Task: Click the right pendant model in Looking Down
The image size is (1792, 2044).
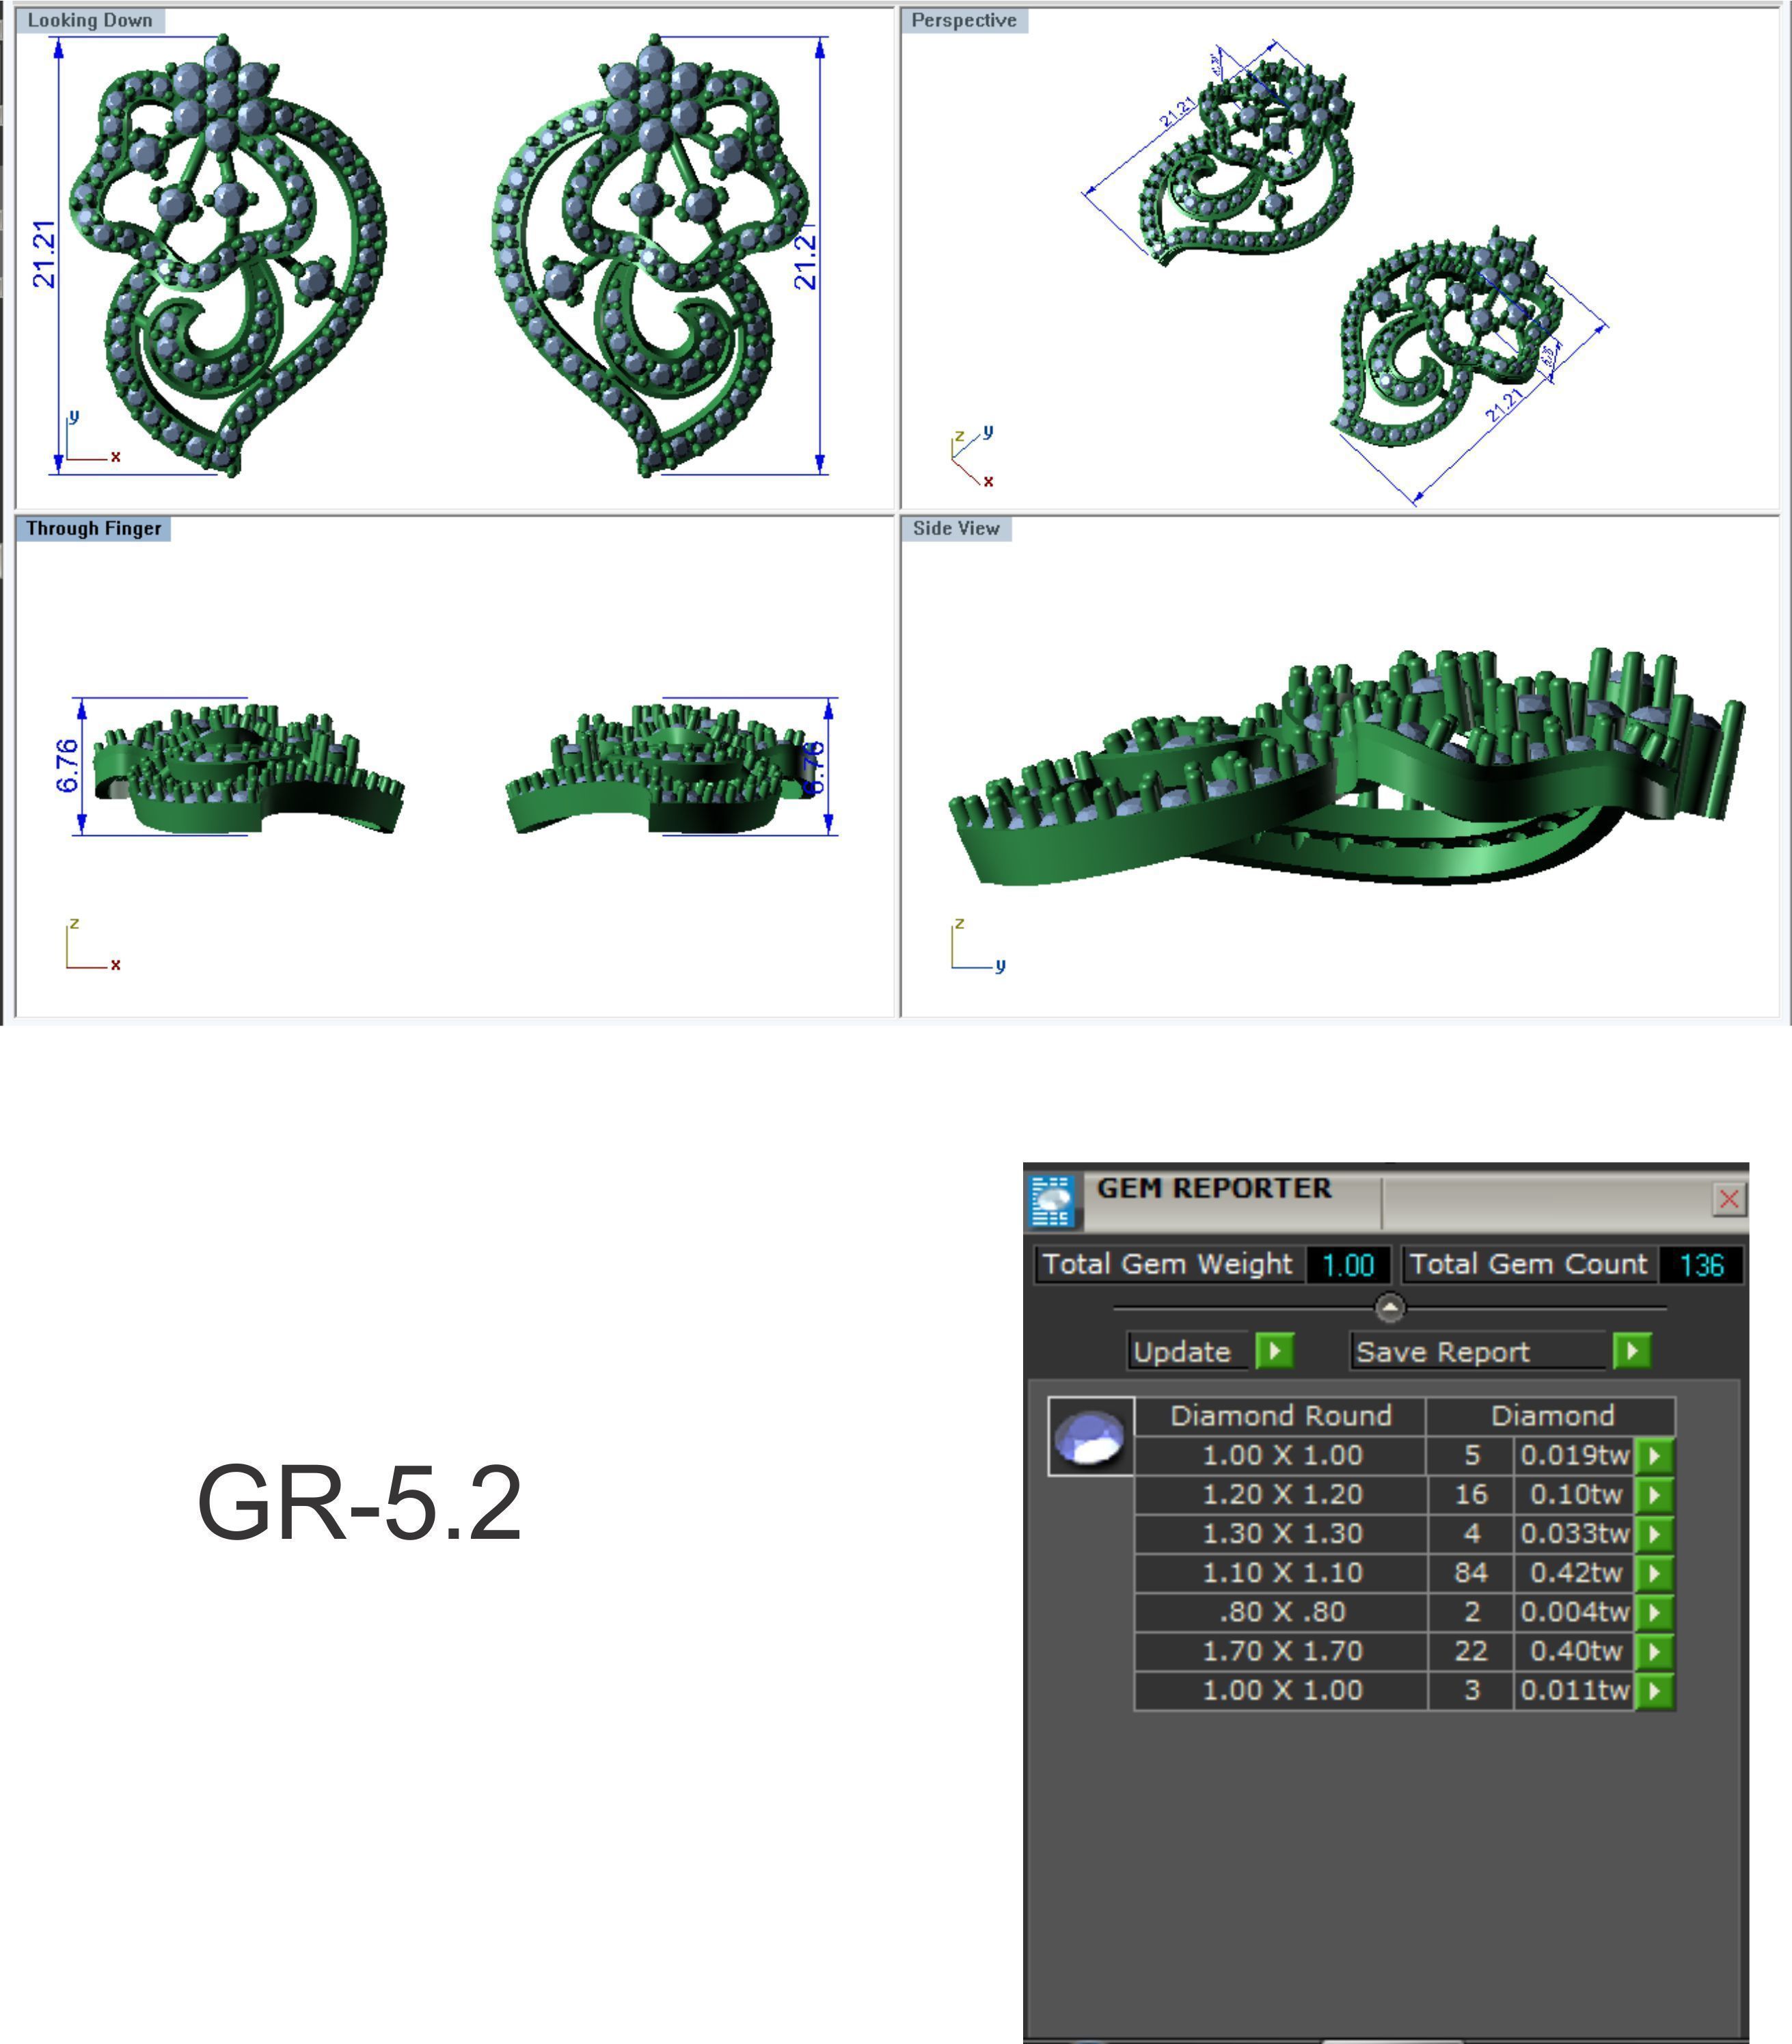Action: point(650,255)
